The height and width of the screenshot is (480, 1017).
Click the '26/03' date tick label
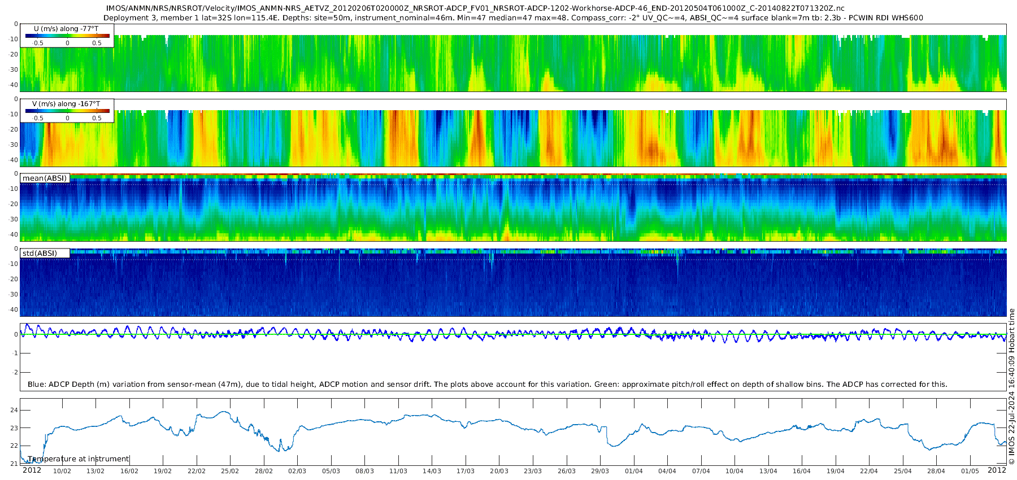(567, 471)
